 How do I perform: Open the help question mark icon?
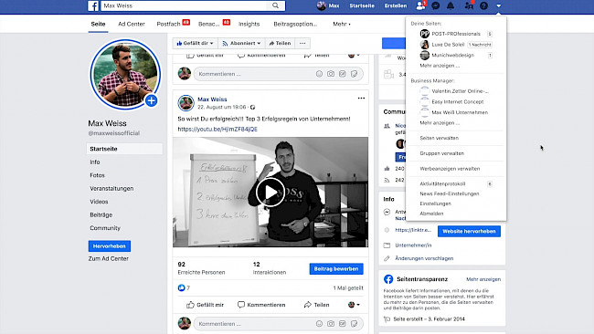(x=483, y=5)
